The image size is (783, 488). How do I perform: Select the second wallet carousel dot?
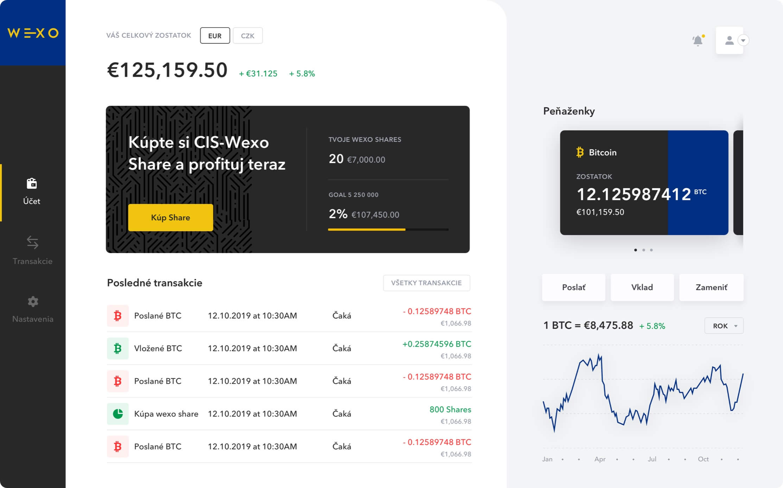[643, 250]
